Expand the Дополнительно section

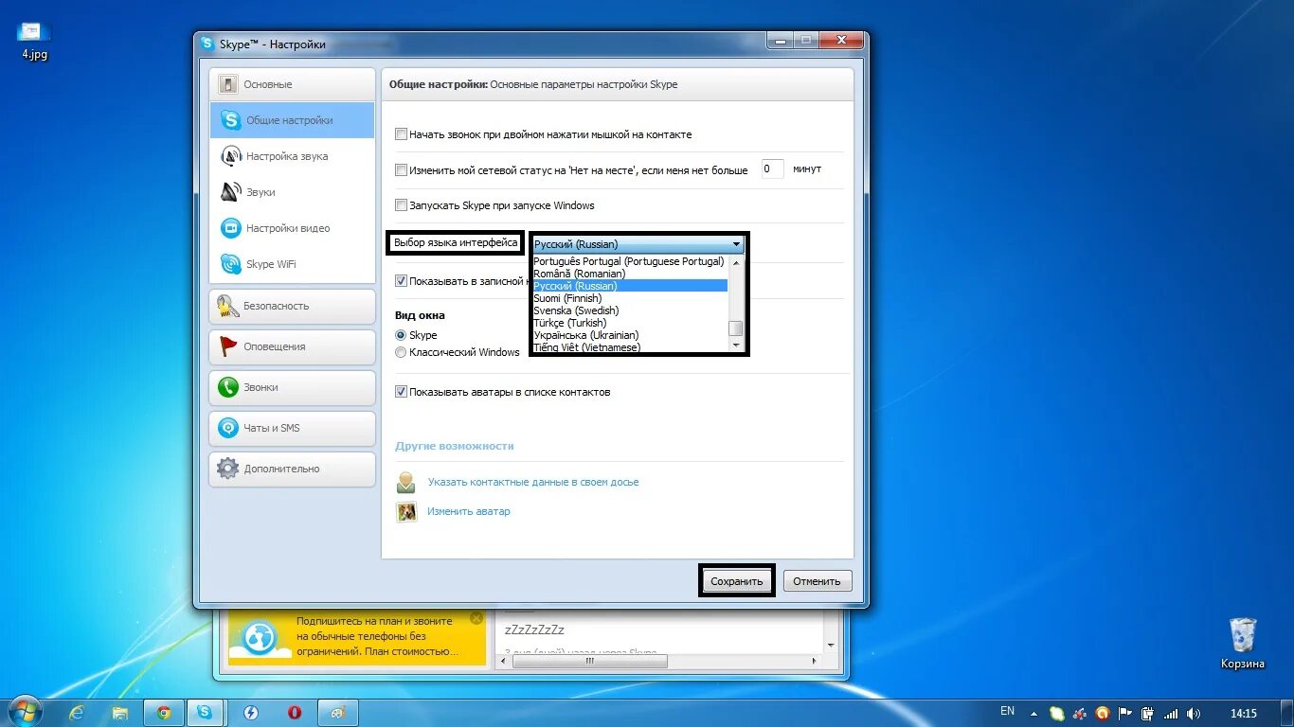tap(293, 469)
